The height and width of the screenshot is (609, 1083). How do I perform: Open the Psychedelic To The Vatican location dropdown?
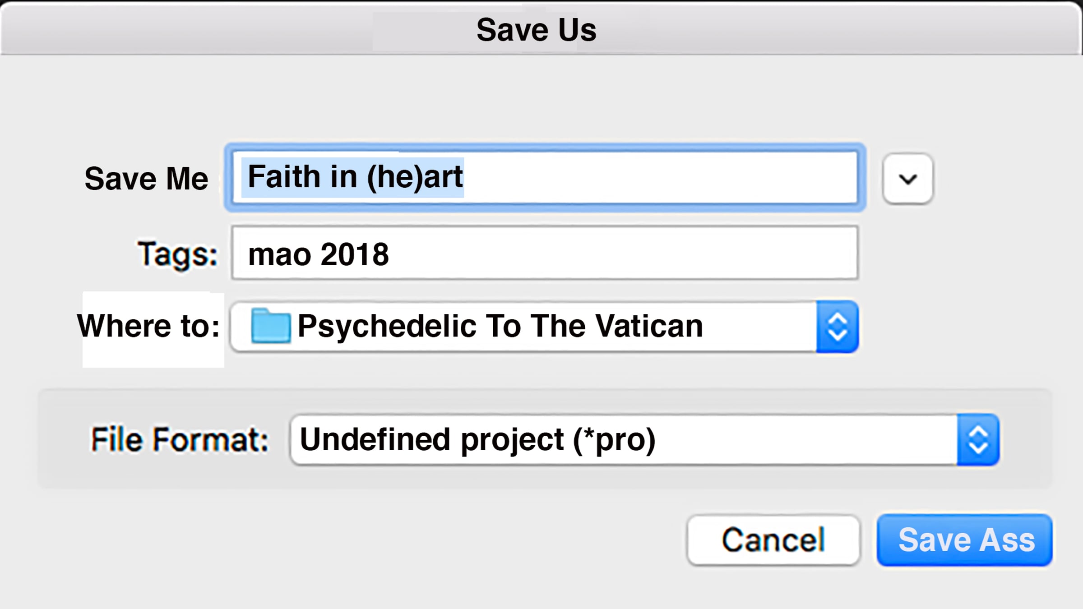[x=544, y=327]
